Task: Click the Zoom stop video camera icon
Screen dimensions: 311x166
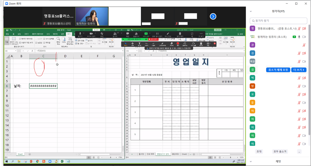Action: click(x=91, y=34)
